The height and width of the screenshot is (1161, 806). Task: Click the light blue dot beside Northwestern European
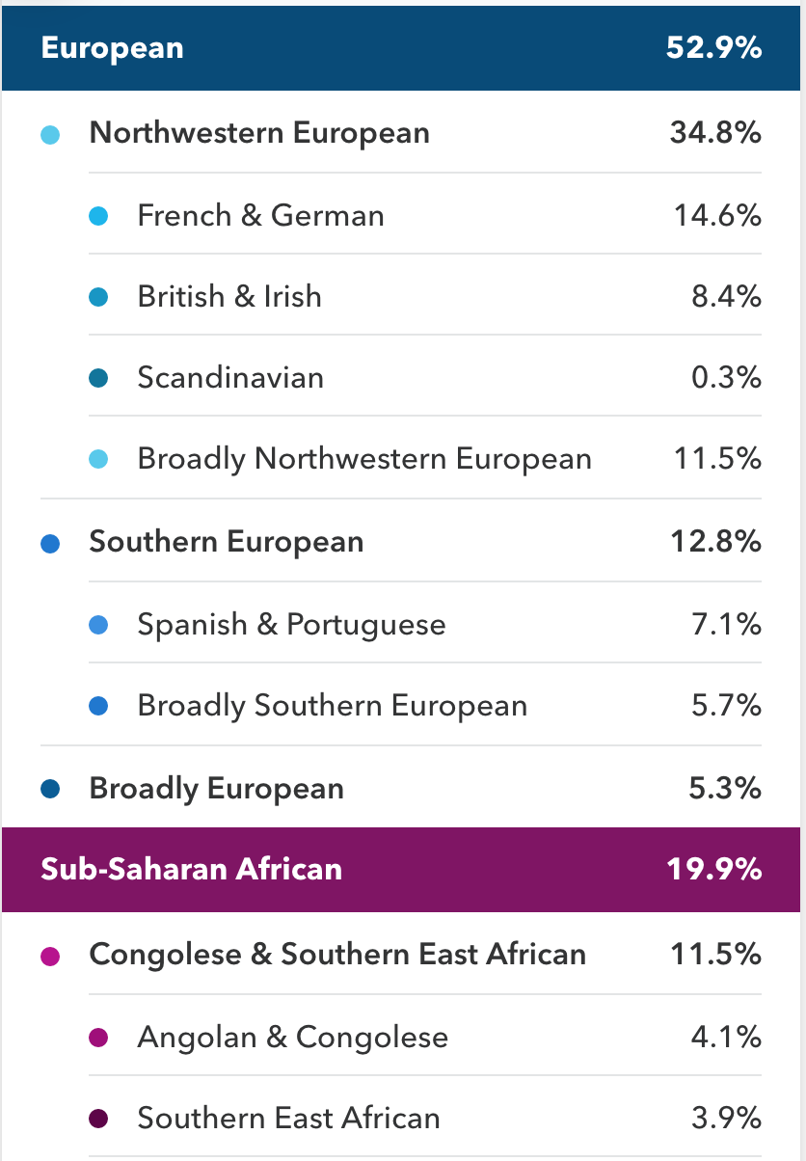coord(51,135)
